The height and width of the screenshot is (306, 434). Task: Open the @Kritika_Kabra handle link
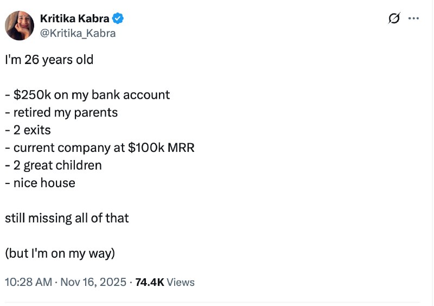[x=78, y=33]
